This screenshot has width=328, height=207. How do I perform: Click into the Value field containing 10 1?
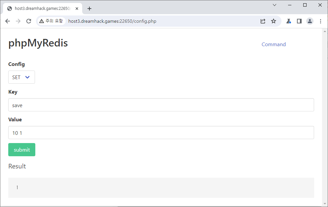tap(161, 133)
